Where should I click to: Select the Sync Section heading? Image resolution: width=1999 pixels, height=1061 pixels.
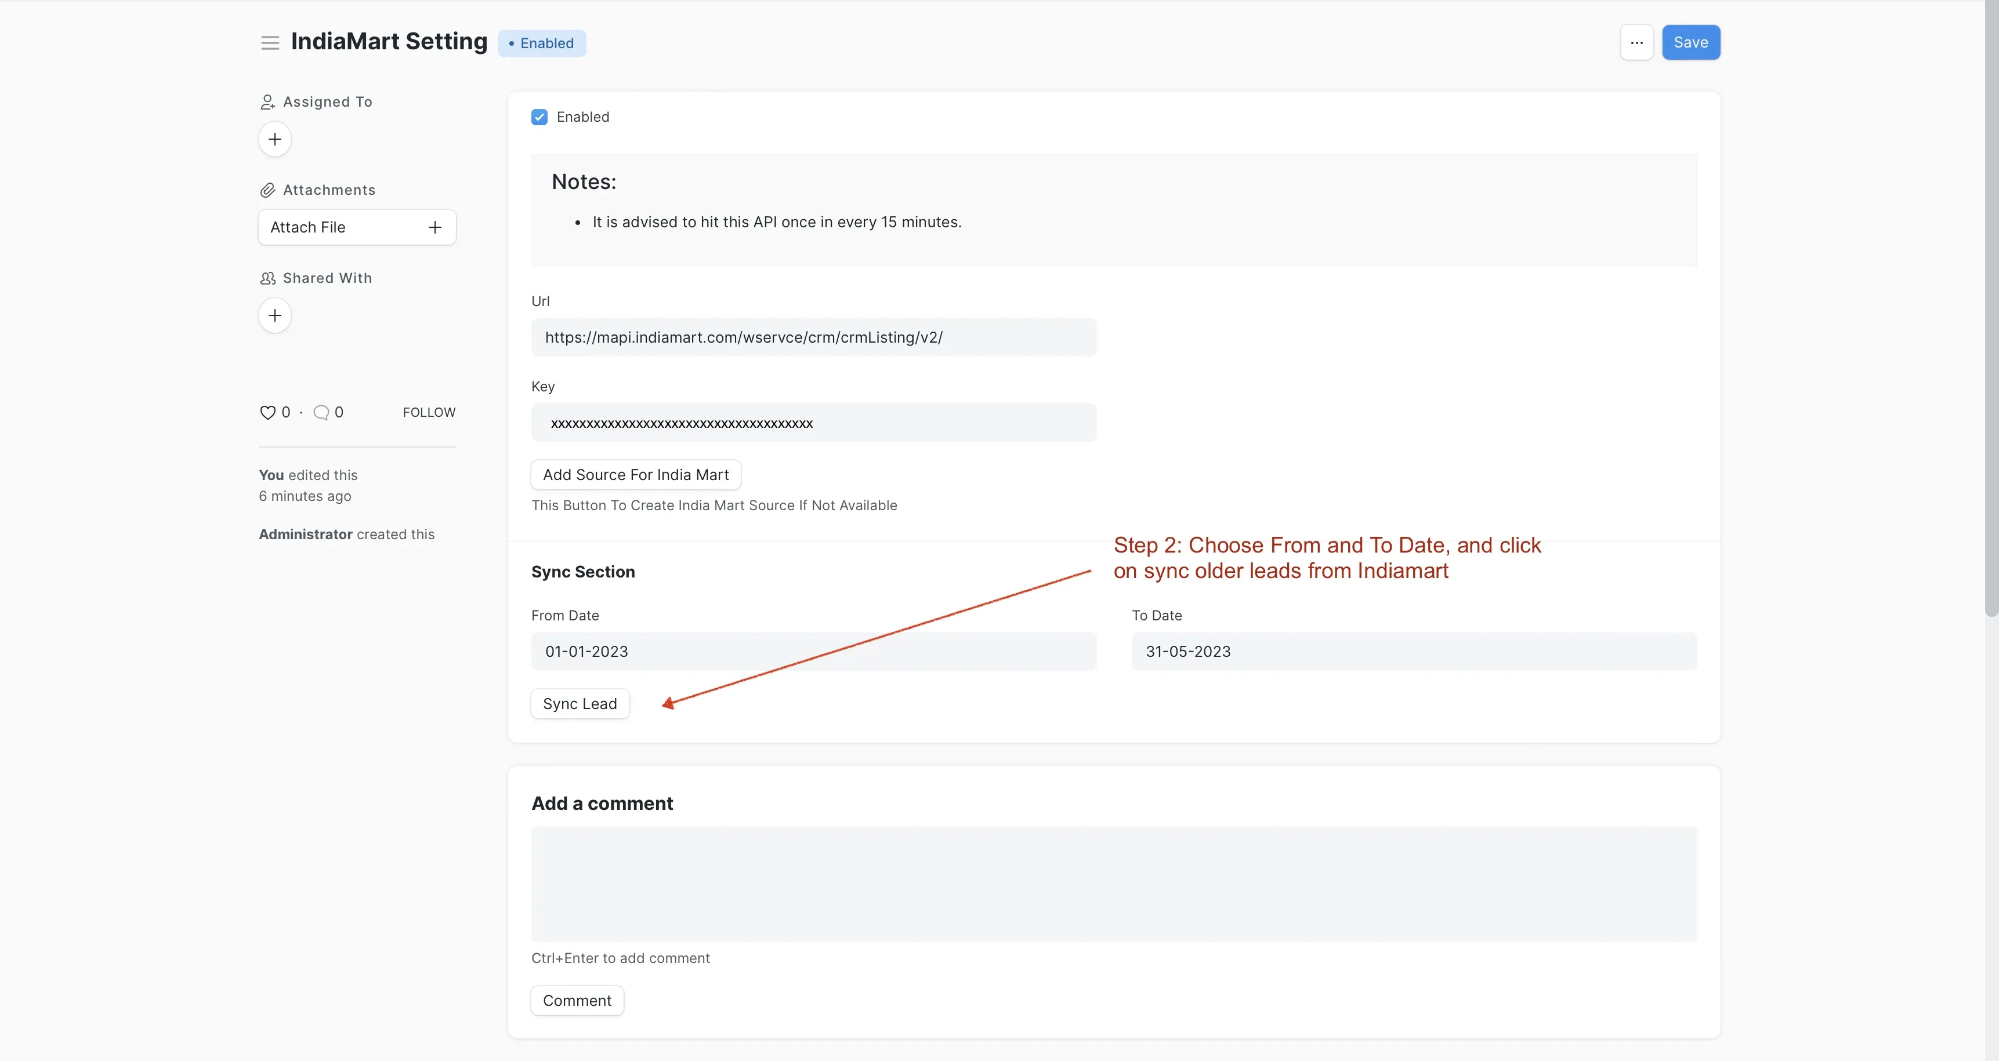click(x=583, y=572)
